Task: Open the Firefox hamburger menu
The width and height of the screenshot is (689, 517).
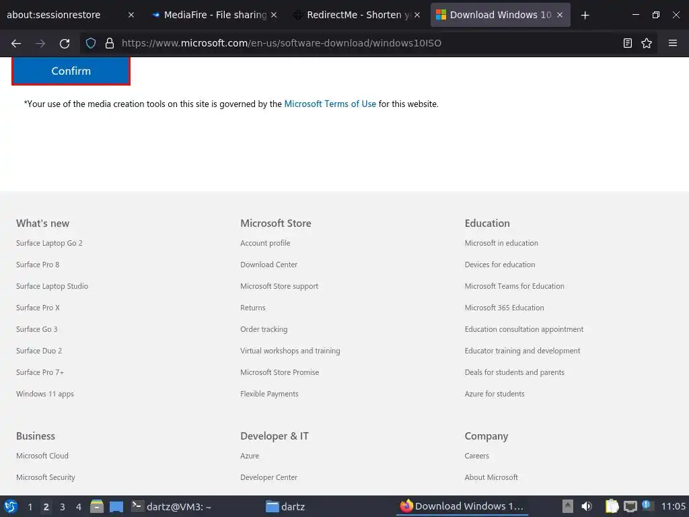Action: tap(672, 43)
